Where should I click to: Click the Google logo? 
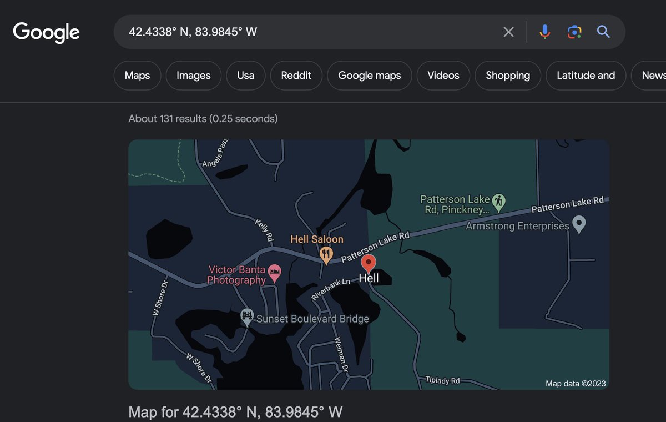pos(47,32)
